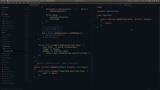This screenshot has height=90, width=160.
Task: Open the Find menu
Action: tap(13, 3)
